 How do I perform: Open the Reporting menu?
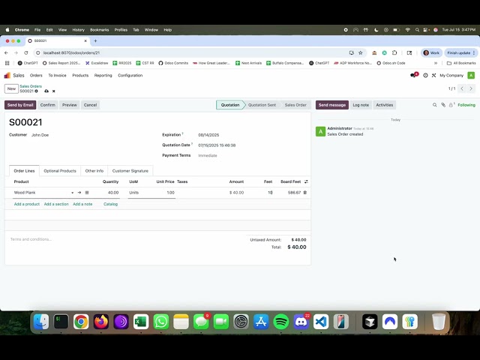103,75
